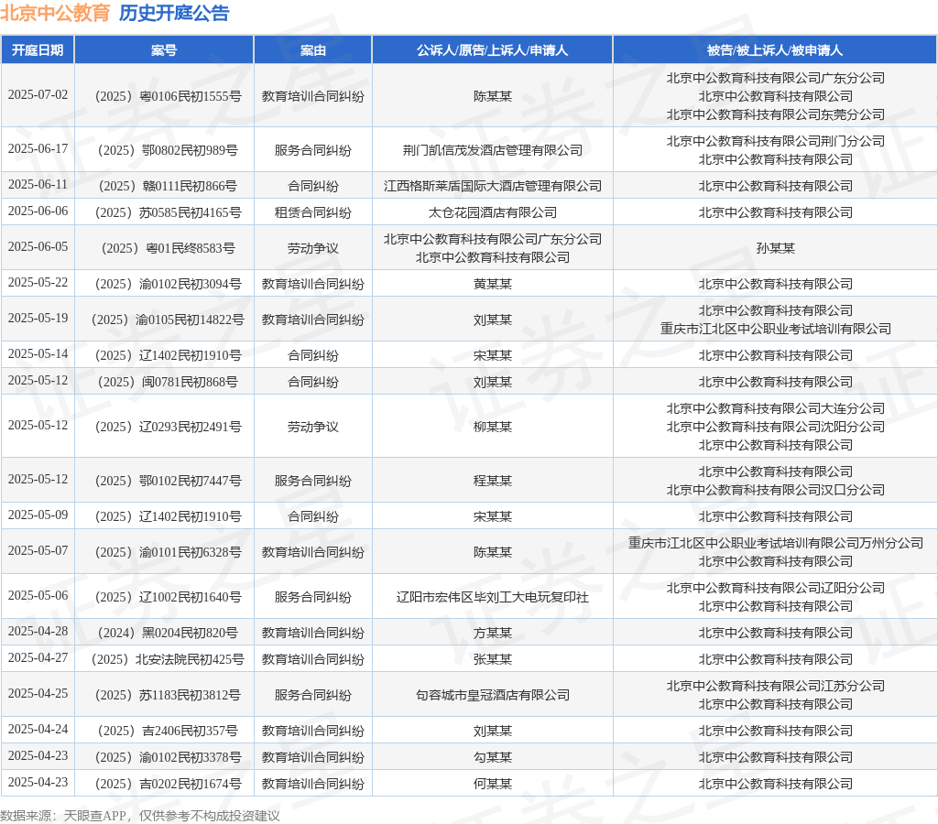Image resolution: width=938 pixels, height=824 pixels.
Task: Click plaintiff 荆门凯信茂发酒店管理有限公司
Action: point(492,150)
